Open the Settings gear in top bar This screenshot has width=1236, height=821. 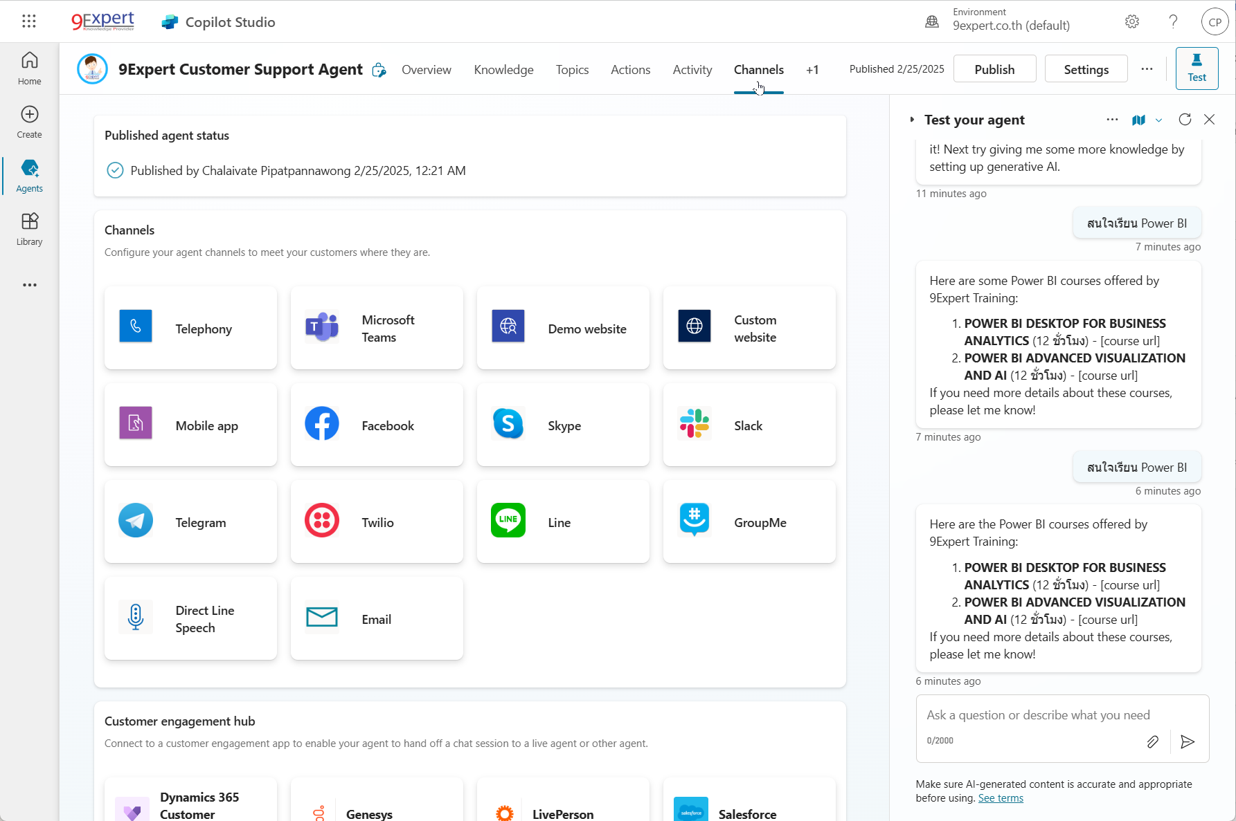pyautogui.click(x=1132, y=21)
